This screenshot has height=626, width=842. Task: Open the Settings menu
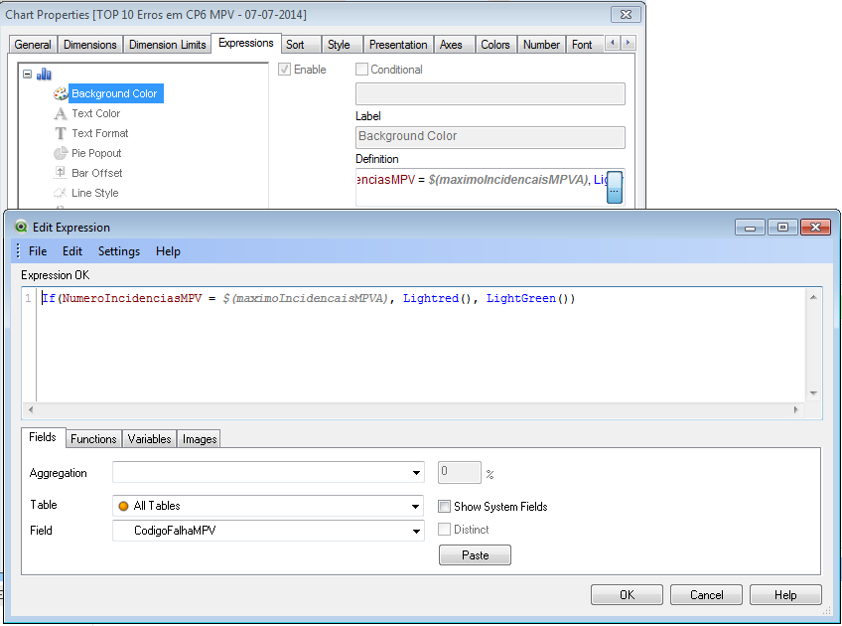point(119,251)
